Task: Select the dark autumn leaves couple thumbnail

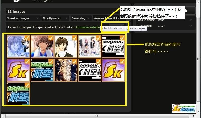Action: click(x=66, y=70)
